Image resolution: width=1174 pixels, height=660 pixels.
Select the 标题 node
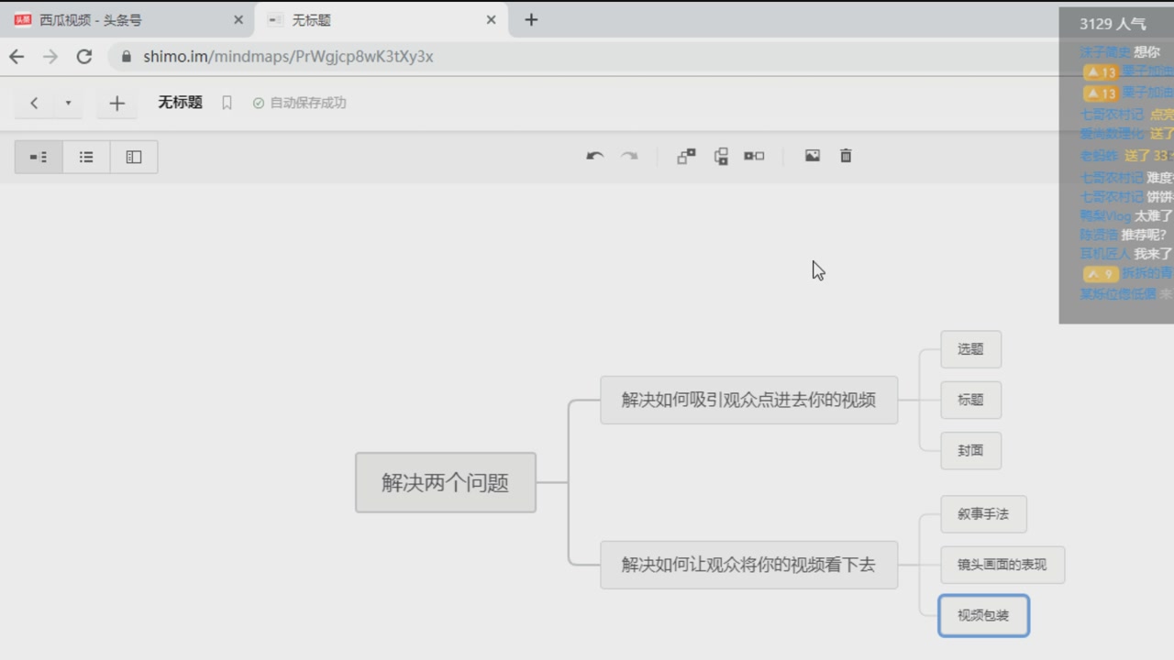tap(970, 400)
